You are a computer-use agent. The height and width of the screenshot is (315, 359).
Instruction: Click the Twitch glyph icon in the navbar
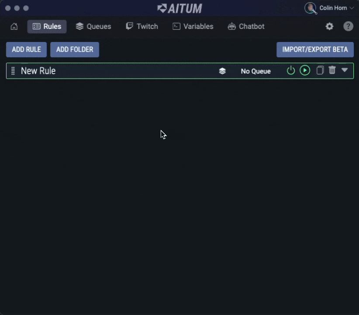pos(129,26)
